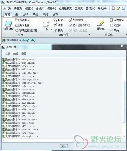Click 移动或复制页面 move or copy sheet
The height and width of the screenshot is (151, 127).
[26, 31]
